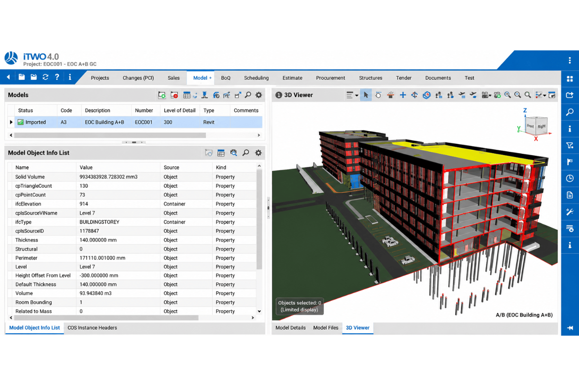Viewport: 579px width, 386px height.
Task: Open the wrench tools in right sidebar
Action: (x=570, y=212)
